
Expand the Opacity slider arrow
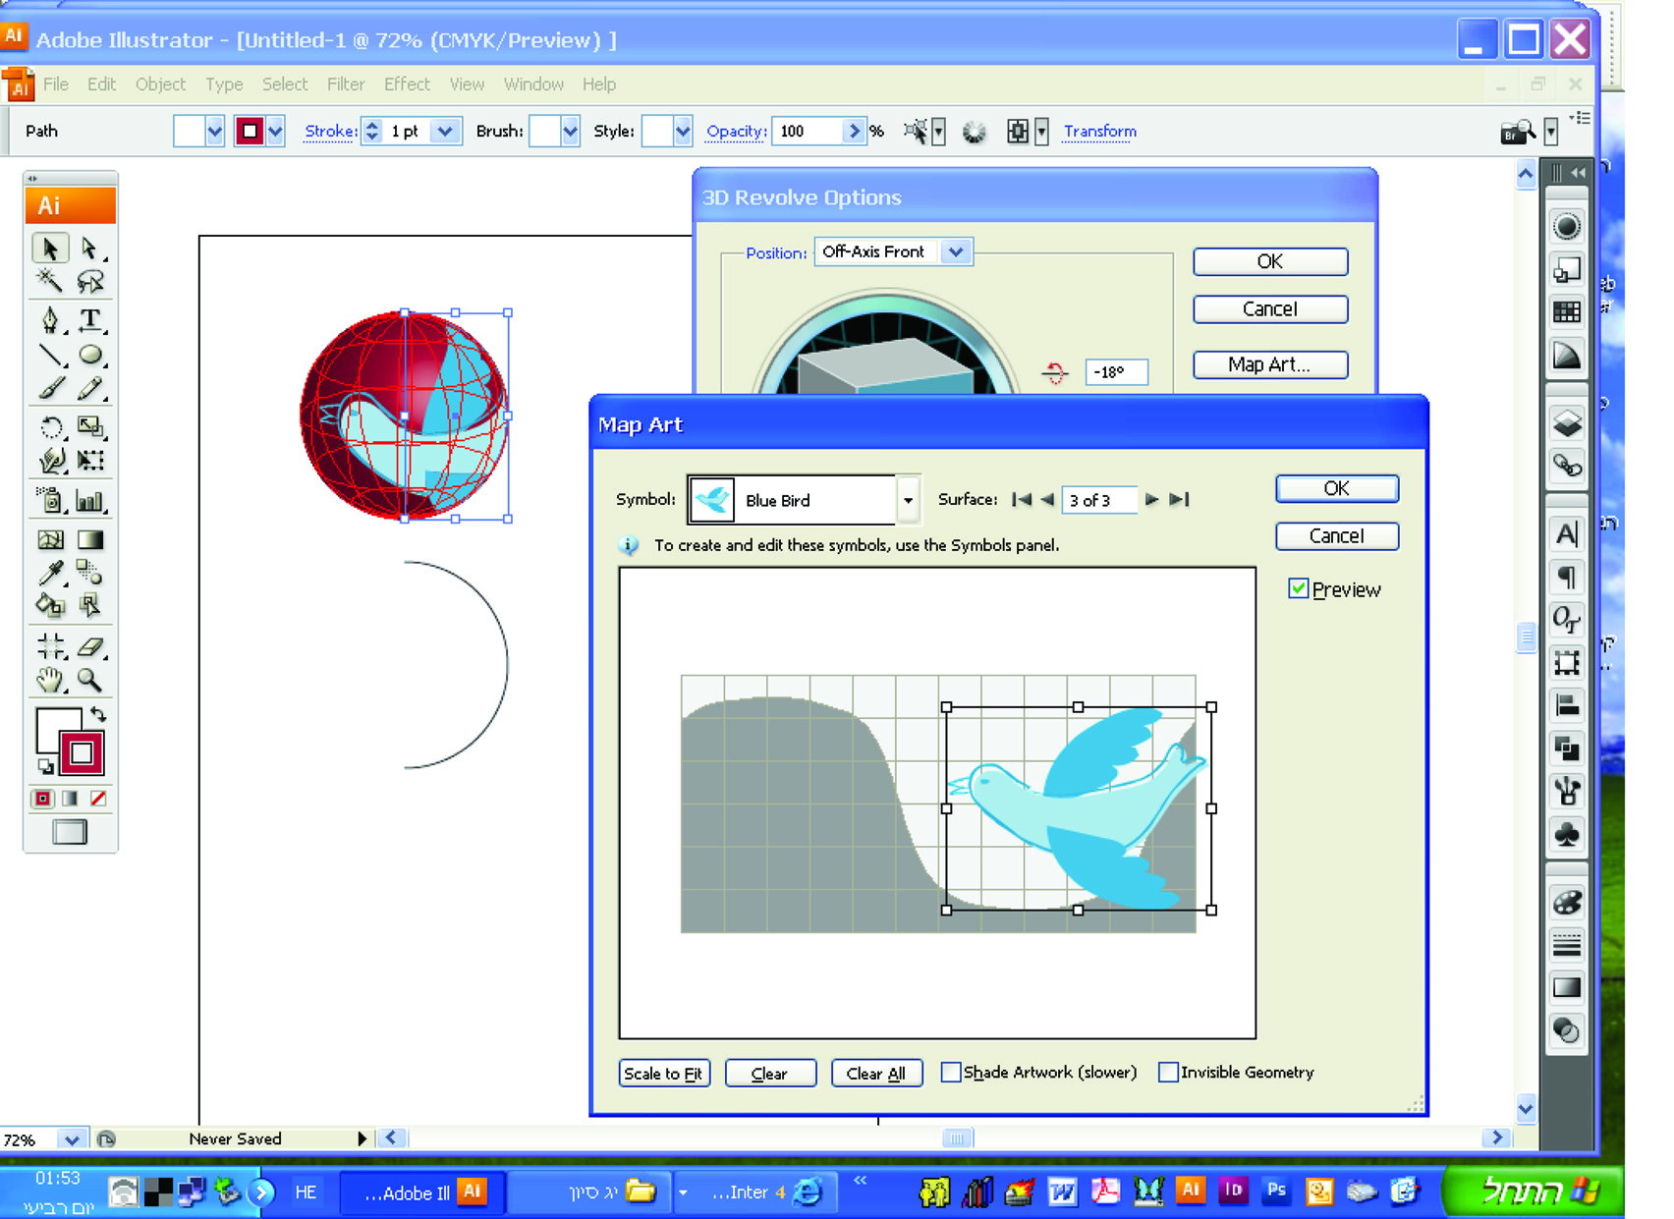(x=854, y=131)
